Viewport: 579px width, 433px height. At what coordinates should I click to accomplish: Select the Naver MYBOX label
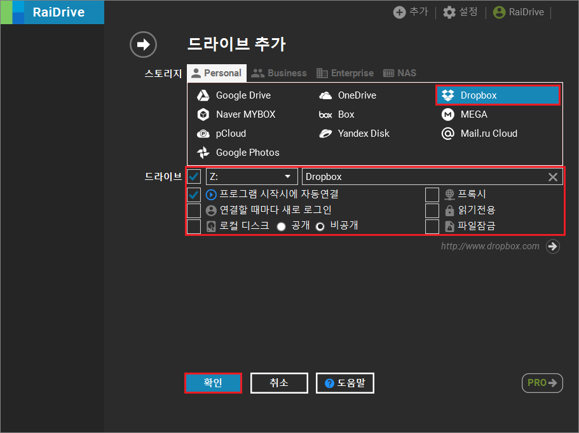(246, 114)
